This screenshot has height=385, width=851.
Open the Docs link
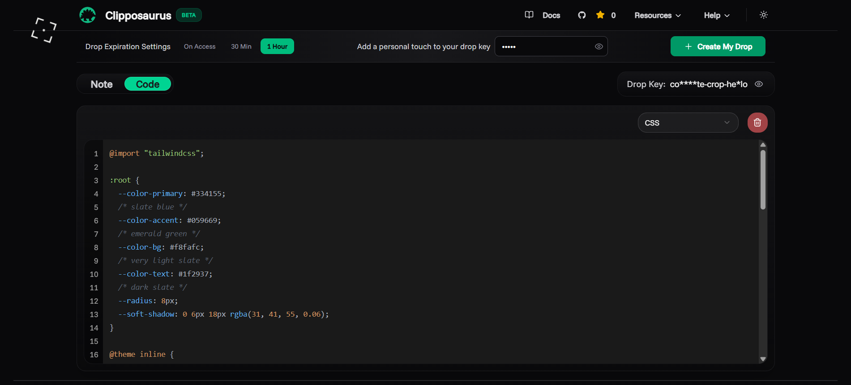(551, 15)
